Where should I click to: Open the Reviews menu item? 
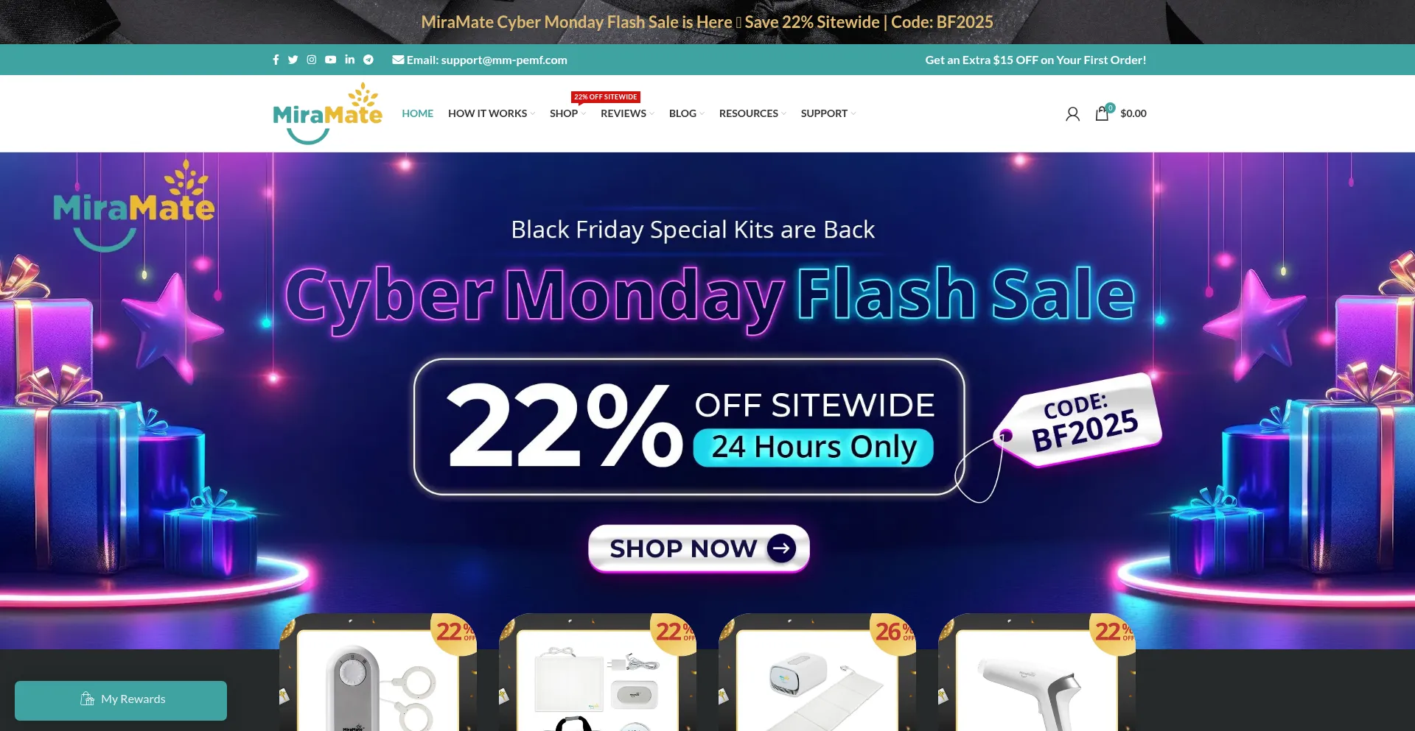pyautogui.click(x=627, y=113)
